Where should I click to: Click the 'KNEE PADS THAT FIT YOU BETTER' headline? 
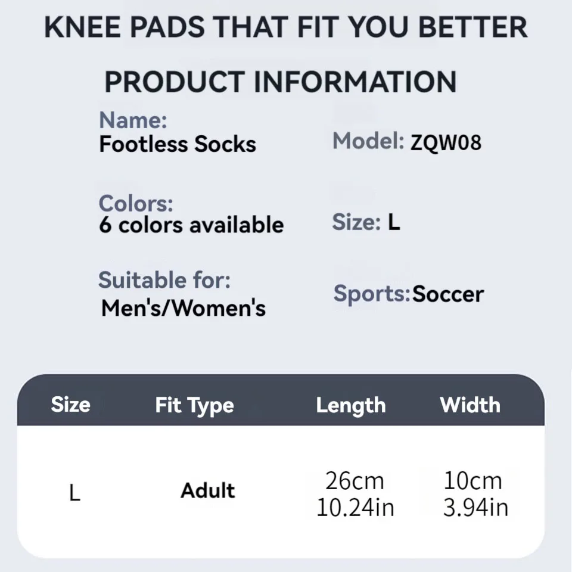point(286,29)
